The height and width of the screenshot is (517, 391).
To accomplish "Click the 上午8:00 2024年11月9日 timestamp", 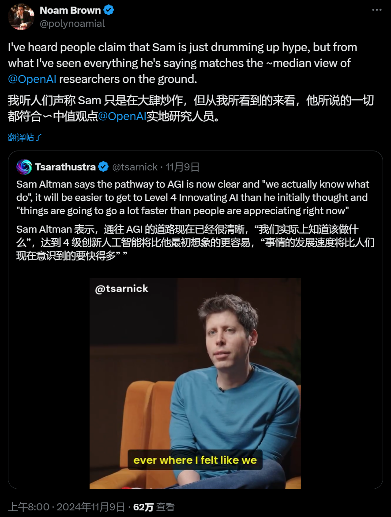I will [x=66, y=507].
